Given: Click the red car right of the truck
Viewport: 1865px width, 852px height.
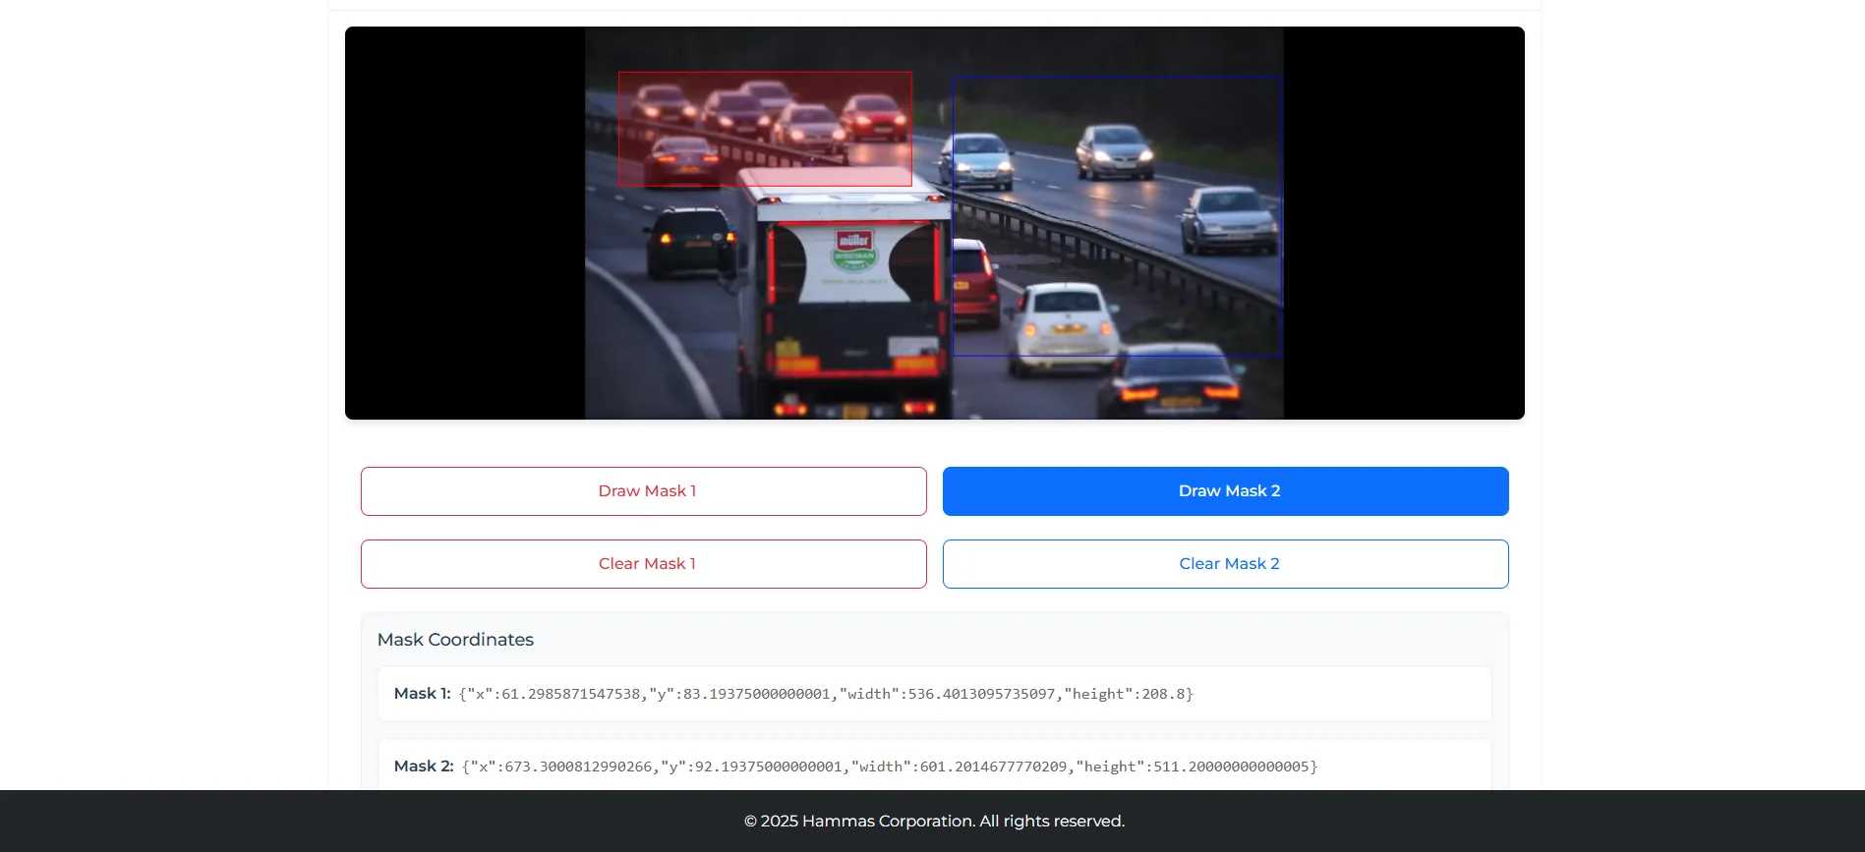Looking at the screenshot, I should pyautogui.click(x=973, y=280).
